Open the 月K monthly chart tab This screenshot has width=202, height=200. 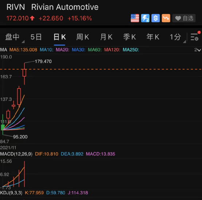point(106,37)
